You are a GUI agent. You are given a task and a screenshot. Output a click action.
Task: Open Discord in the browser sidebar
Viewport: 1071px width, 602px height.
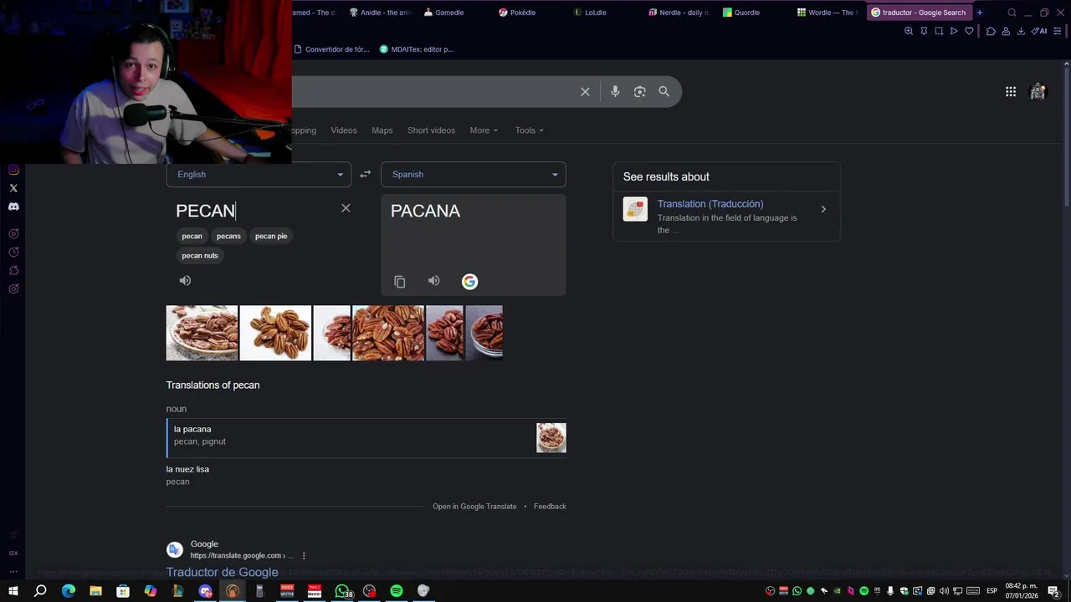[13, 207]
